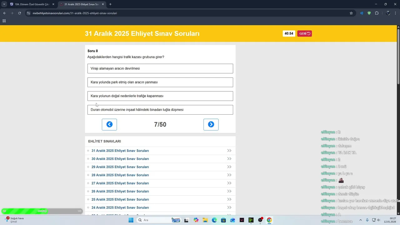
Task: Open the Chrome three-dot menu
Action: click(396, 13)
